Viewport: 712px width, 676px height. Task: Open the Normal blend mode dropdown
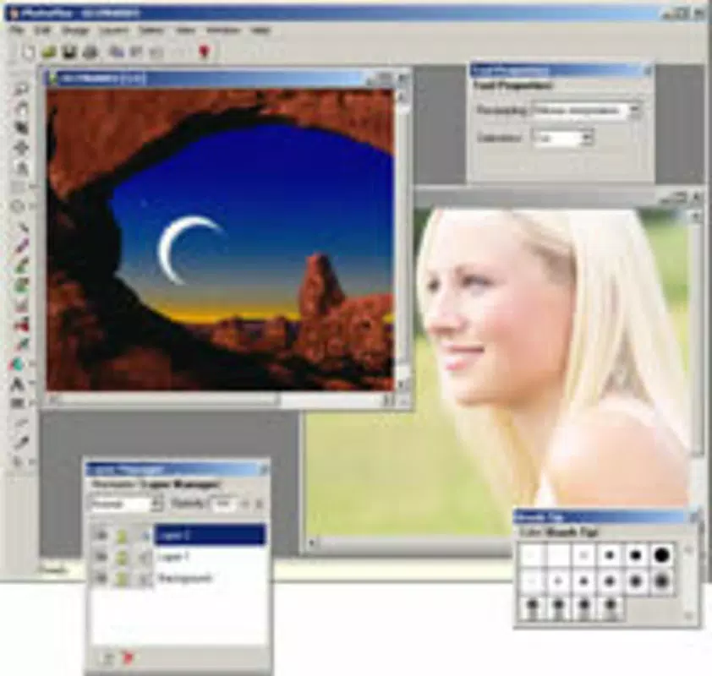click(x=126, y=504)
